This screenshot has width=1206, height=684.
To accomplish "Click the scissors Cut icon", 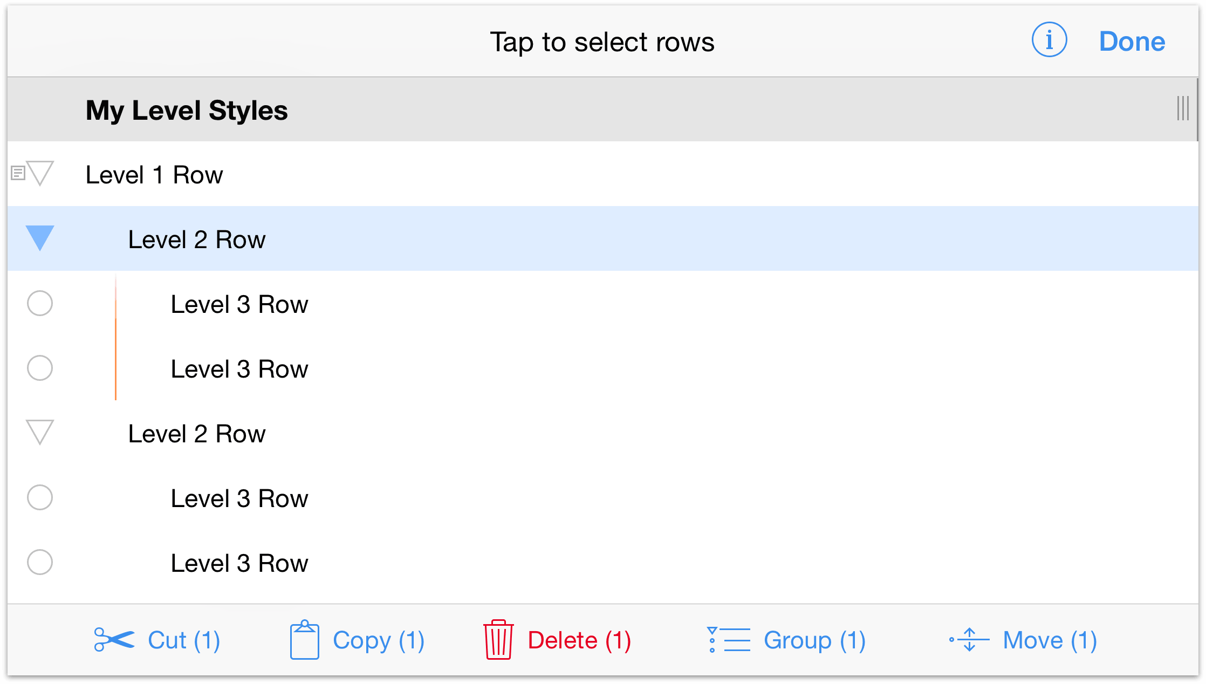I will point(114,640).
